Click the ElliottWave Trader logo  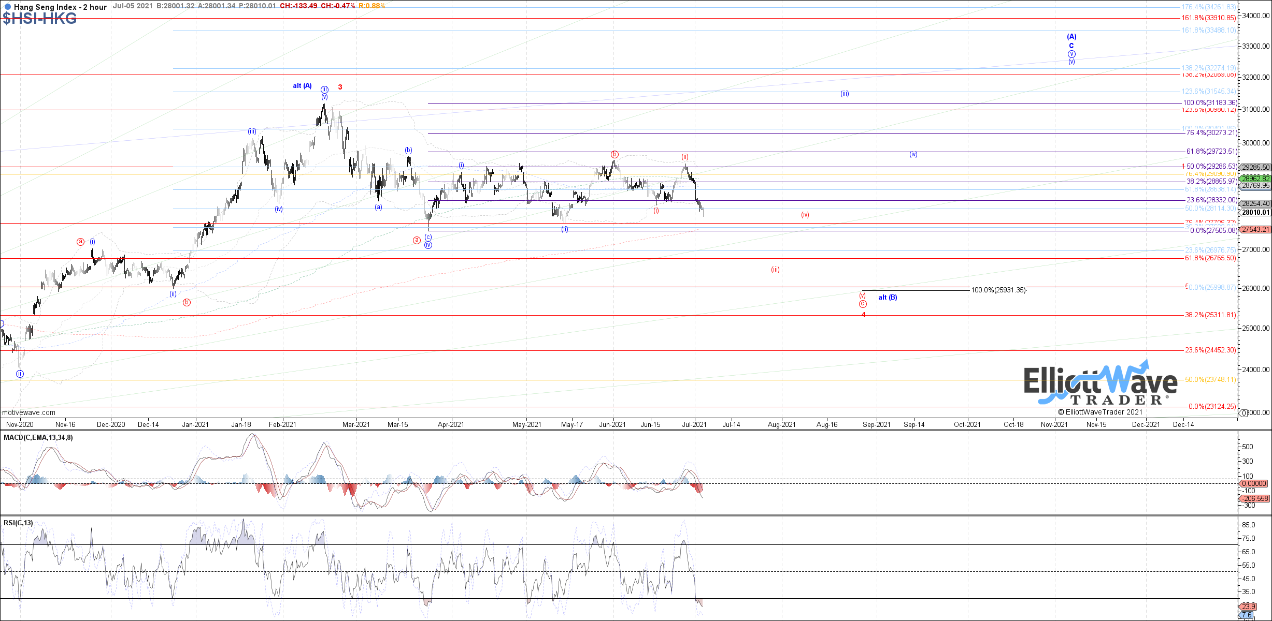pos(1101,383)
